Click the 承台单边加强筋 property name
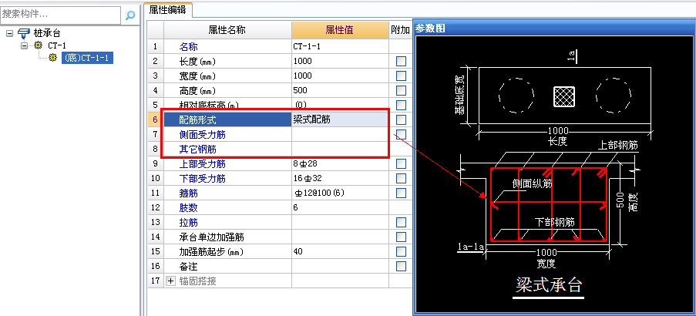The image size is (696, 316). [x=212, y=237]
